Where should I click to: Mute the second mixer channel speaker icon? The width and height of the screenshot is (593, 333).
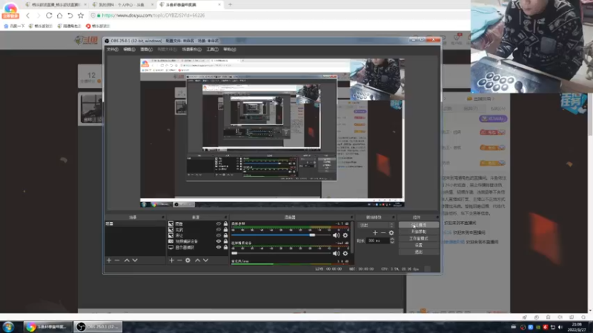[336, 253]
